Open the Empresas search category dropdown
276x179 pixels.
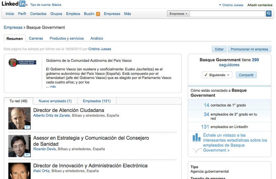click(x=178, y=14)
